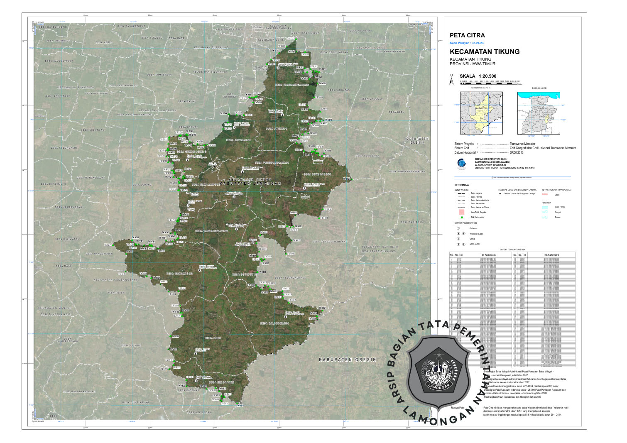Click the Camat office symbol in legend
Screen dimensions: 627x443
458,239
